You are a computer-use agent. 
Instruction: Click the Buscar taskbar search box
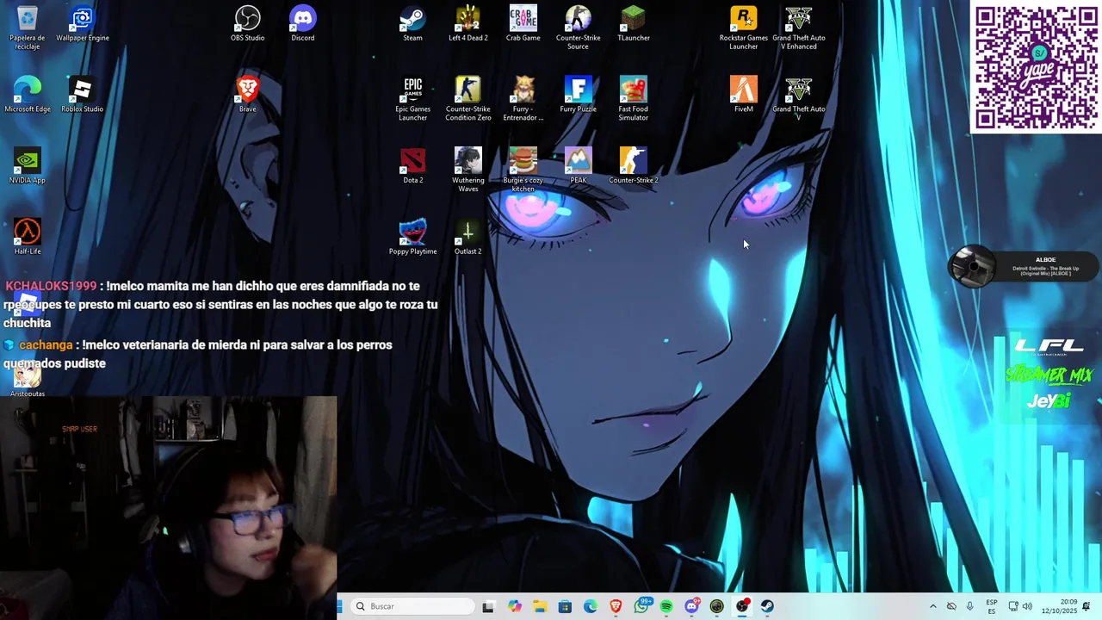tap(413, 606)
